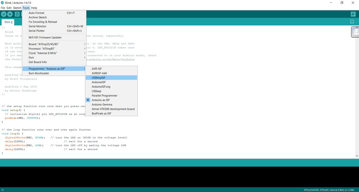The width and height of the screenshot is (359, 192).
Task: Click the "void setup() {" code line
Action: [13, 110]
